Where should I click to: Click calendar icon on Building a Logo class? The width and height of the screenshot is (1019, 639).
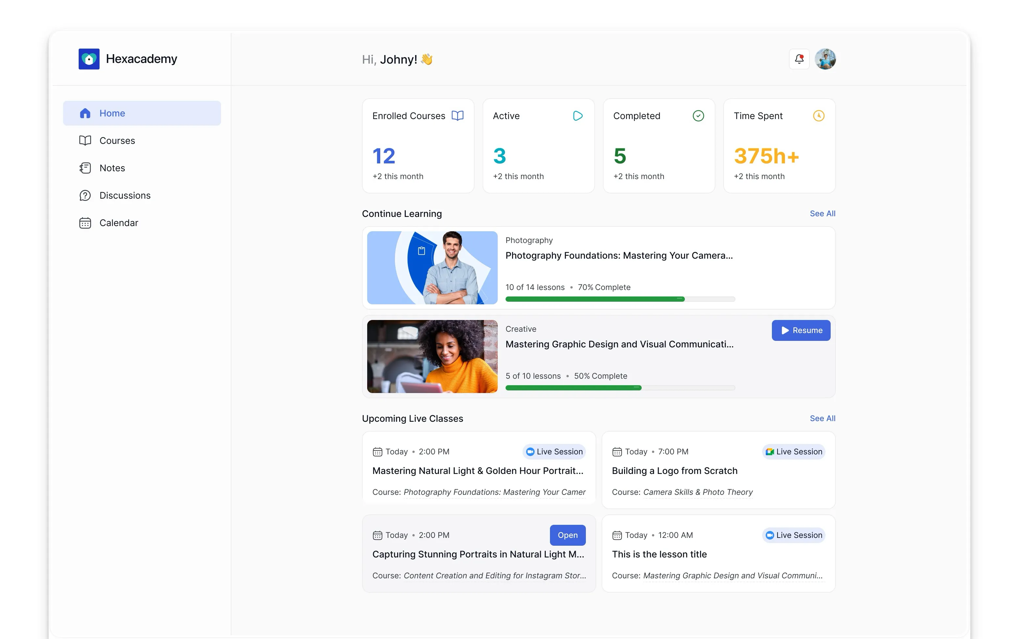pyautogui.click(x=617, y=452)
